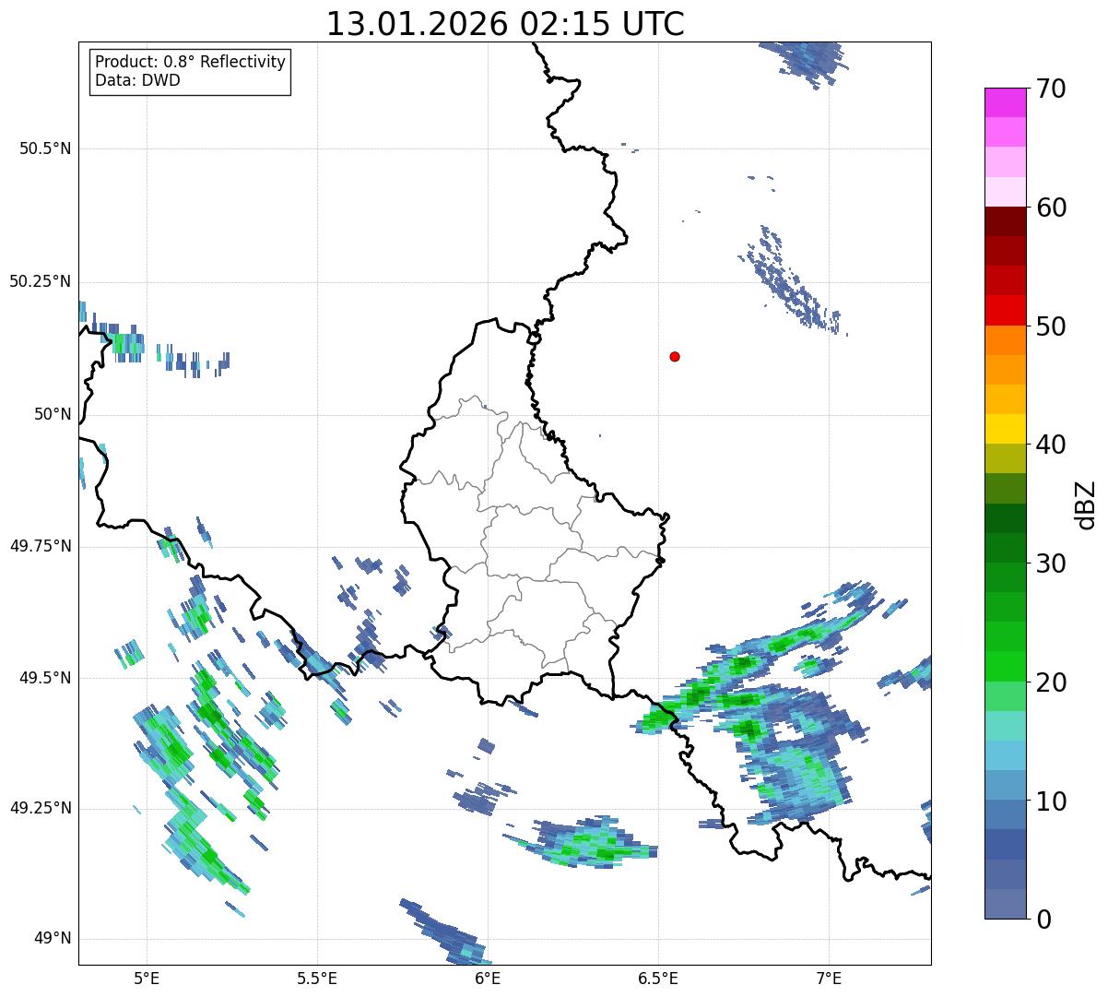Click the light blue swatch between 10 and 20
Screen dimensions: 1108x997
[x=1006, y=755]
